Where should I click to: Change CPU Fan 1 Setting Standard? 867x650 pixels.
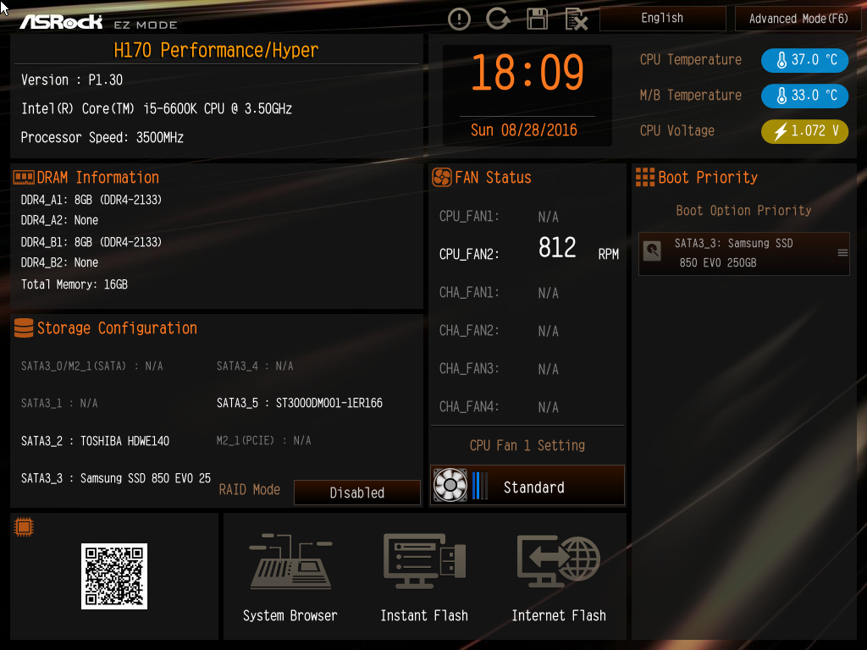[527, 485]
